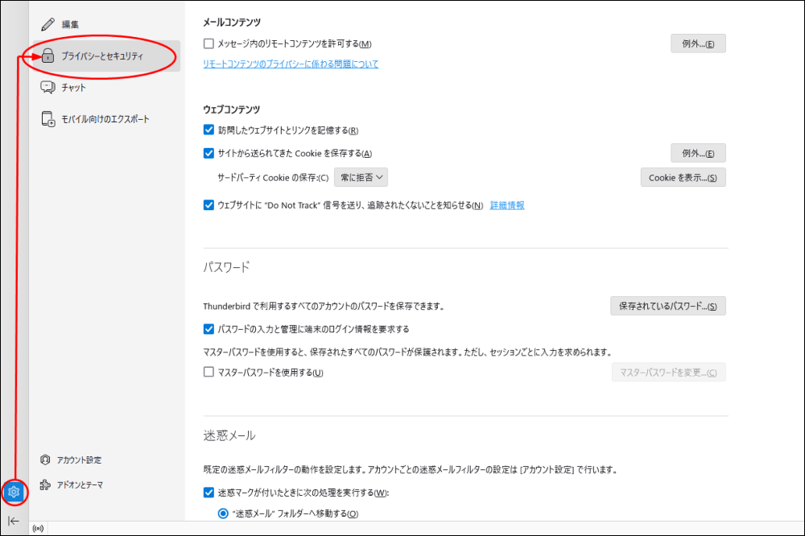Click the サードパーティ Cookie の保存 label

[273, 178]
